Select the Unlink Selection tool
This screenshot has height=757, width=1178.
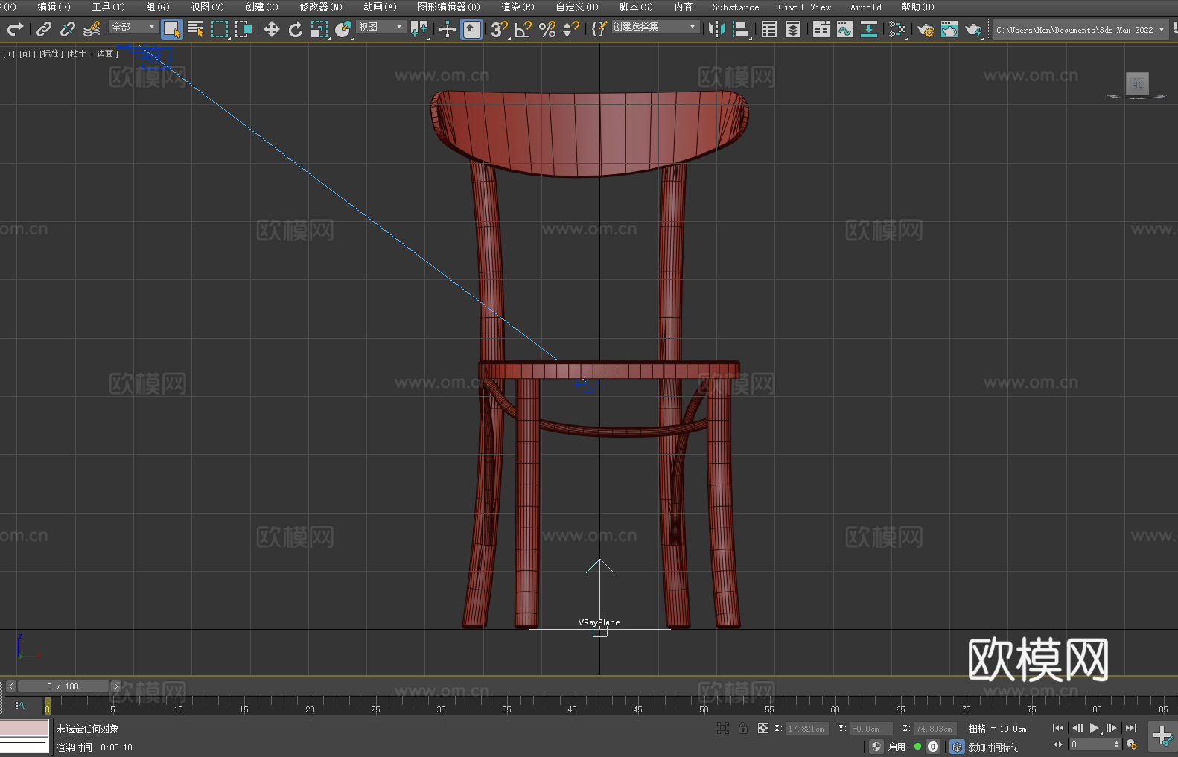(68, 29)
